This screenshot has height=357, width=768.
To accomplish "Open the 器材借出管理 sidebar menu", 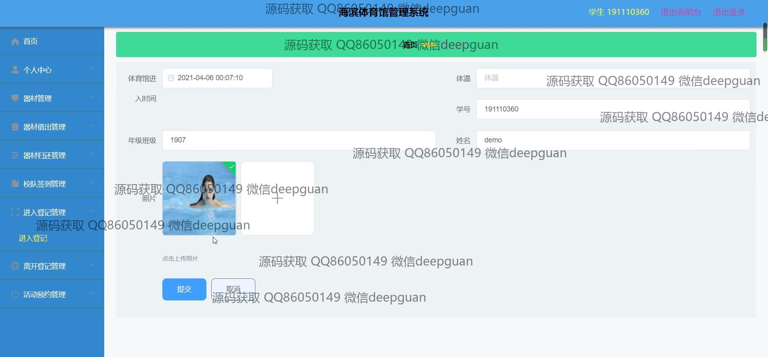I will point(52,127).
